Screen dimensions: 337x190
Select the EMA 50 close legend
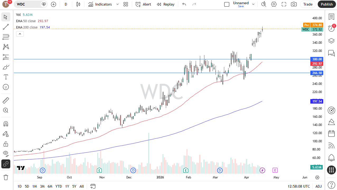(27, 21)
